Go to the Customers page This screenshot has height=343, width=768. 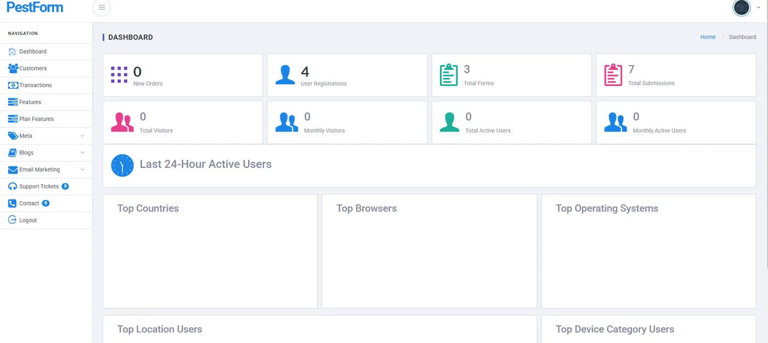[46, 68]
